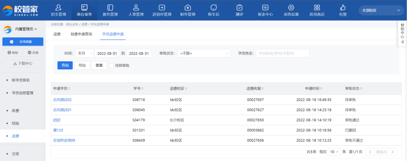Select 收费 in sidebar
This screenshot has width=407, height=161.
click(x=16, y=111)
